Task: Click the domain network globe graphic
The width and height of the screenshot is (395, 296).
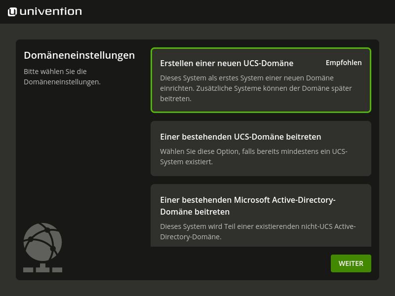Action: [42, 242]
